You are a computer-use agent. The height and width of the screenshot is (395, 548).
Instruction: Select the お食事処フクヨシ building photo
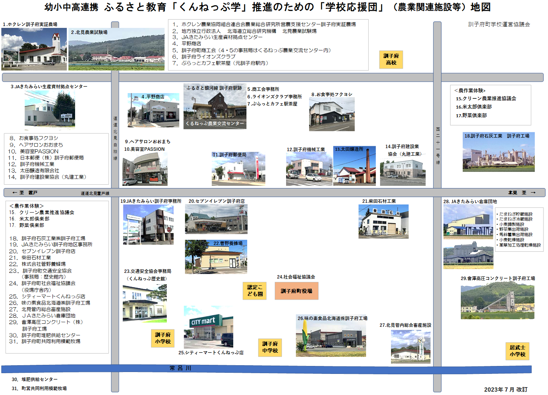[332, 114]
